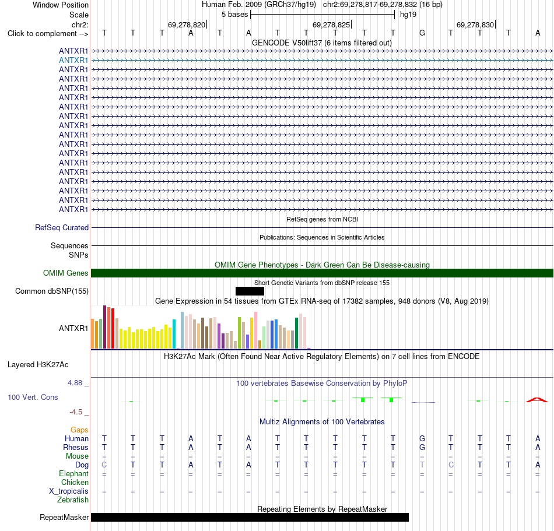Click 'Human Feb. 2009 (GRCh37/hg19)' assembly text
554x531 pixels.
click(258, 5)
